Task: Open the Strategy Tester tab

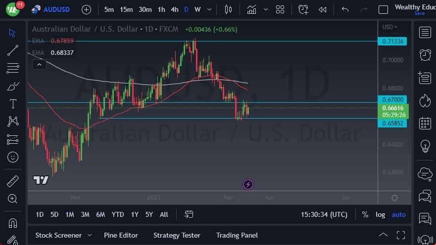Action: point(177,235)
